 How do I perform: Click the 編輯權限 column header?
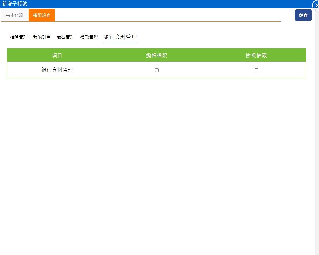point(157,55)
